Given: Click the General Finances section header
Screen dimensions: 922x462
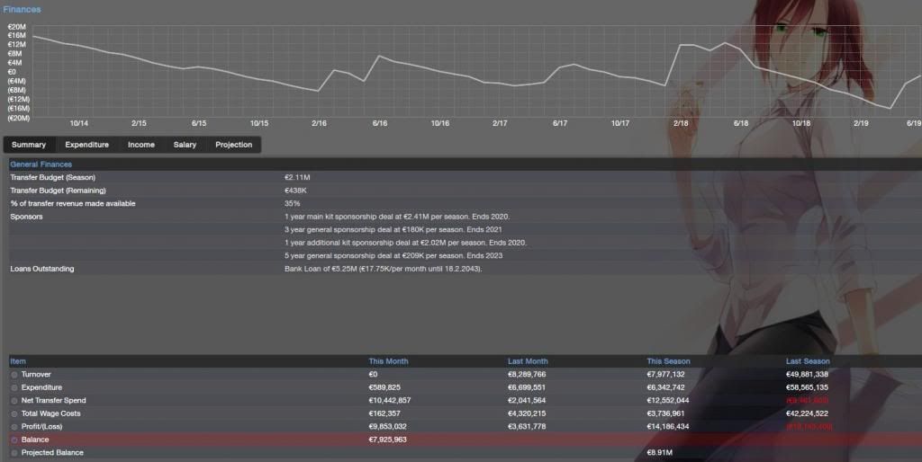Looking at the screenshot, I should click(41, 164).
